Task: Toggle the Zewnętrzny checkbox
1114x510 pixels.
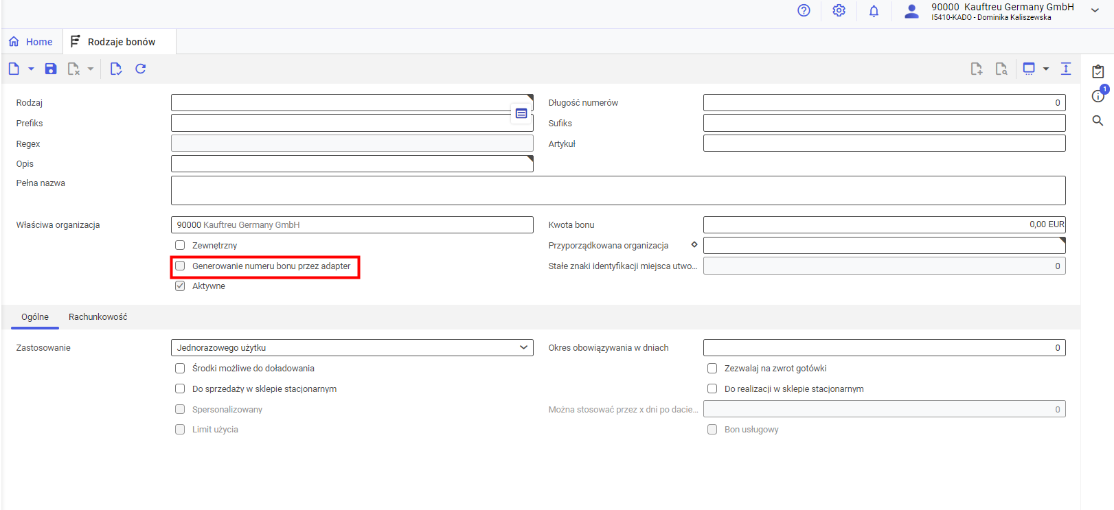Action: (180, 245)
